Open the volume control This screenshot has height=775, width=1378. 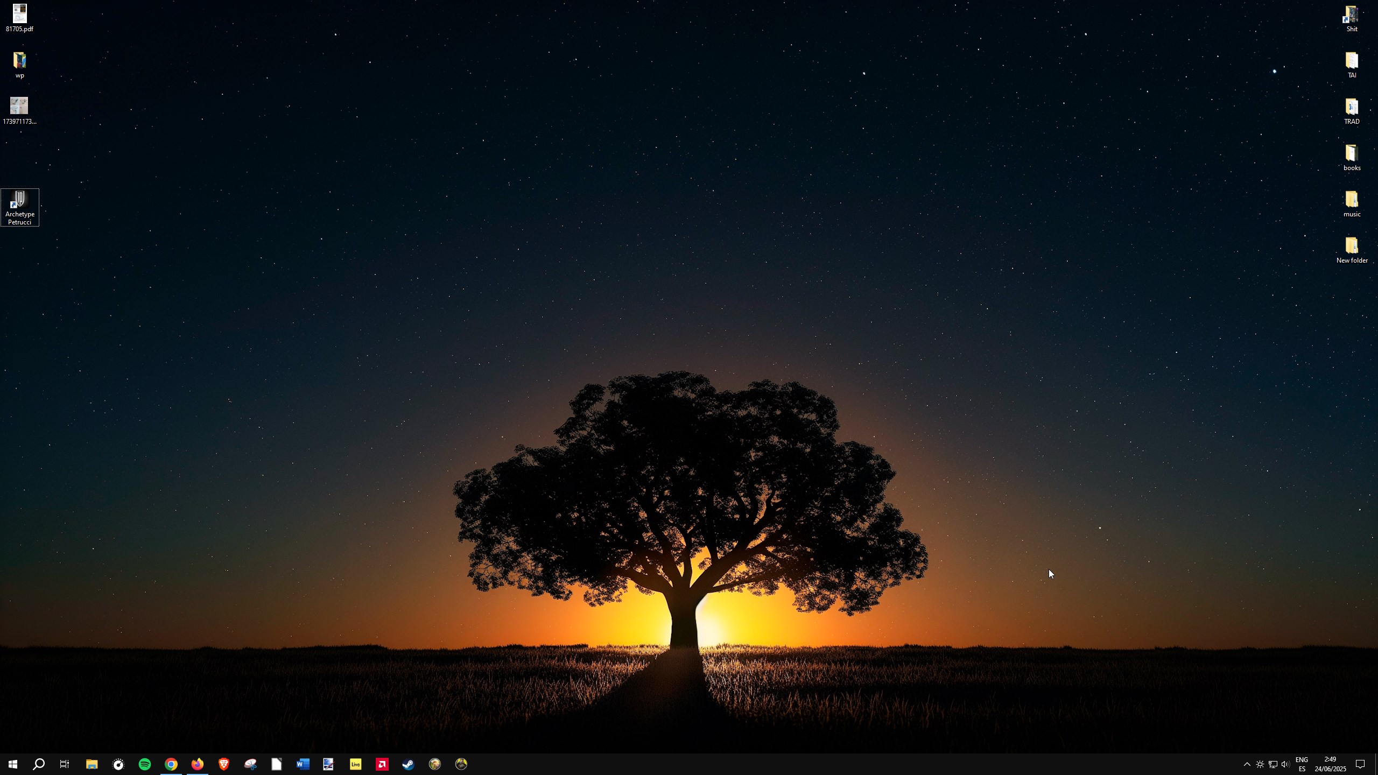pos(1285,764)
